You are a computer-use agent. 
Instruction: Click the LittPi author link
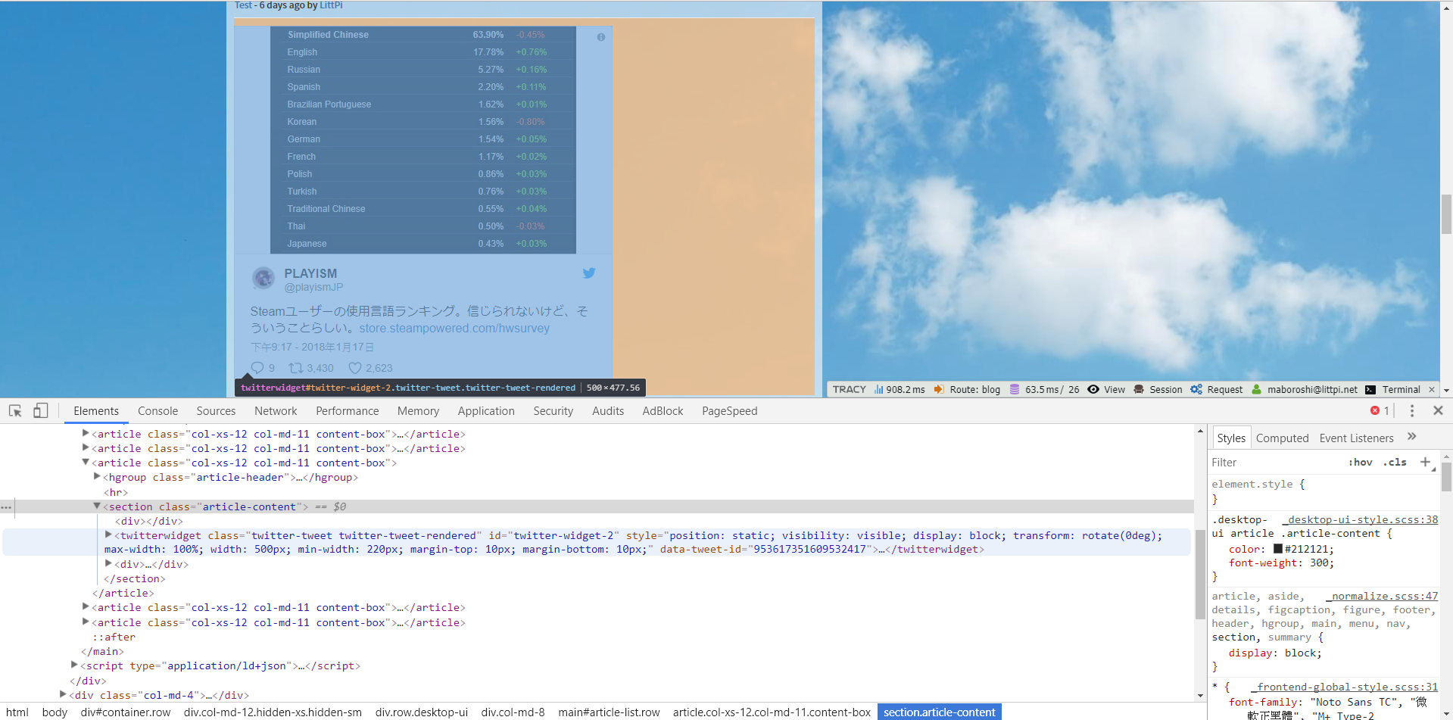pyautogui.click(x=331, y=5)
